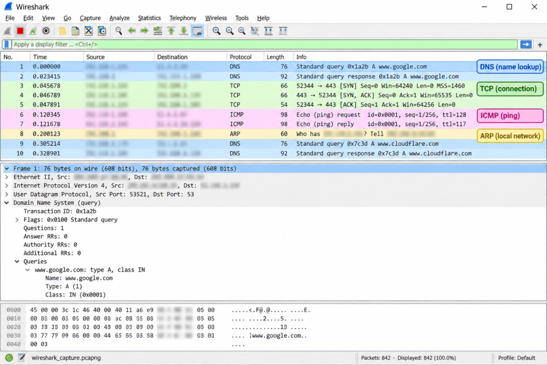Add filter button with plus sign

[540, 45]
